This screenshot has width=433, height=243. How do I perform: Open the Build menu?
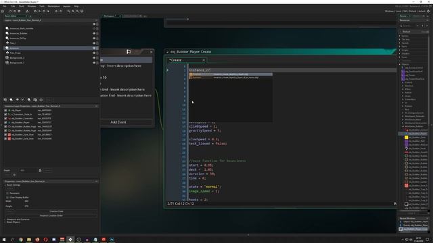tap(22, 6)
